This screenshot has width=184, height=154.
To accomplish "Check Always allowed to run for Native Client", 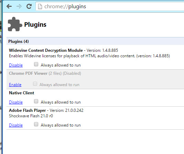I will [36, 101].
